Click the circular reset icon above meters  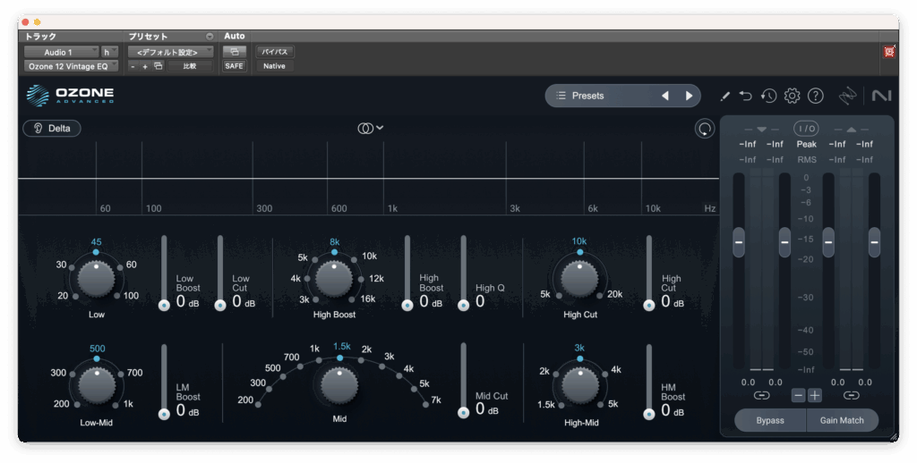tap(705, 129)
